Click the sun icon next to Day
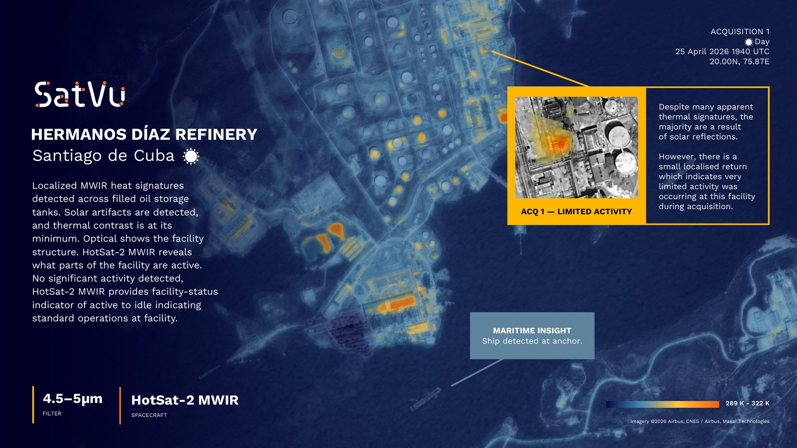The width and height of the screenshot is (797, 448). pyautogui.click(x=749, y=42)
